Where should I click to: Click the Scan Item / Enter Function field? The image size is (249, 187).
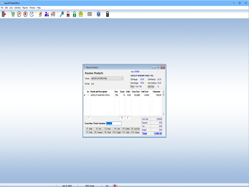[114, 123]
